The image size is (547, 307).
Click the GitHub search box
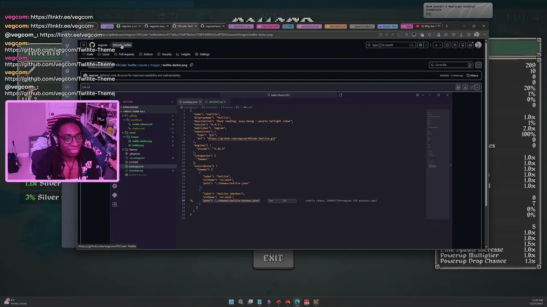coord(391,45)
